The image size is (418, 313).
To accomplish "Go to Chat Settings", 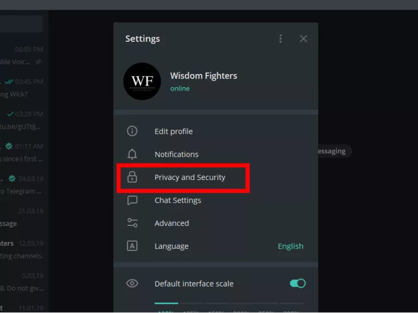I will coord(177,200).
